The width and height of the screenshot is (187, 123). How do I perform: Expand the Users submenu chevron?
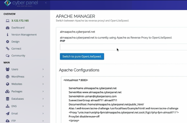click(x=43, y=69)
